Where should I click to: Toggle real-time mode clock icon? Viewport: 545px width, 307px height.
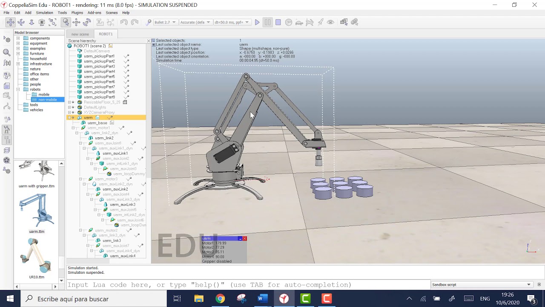[x=289, y=22]
